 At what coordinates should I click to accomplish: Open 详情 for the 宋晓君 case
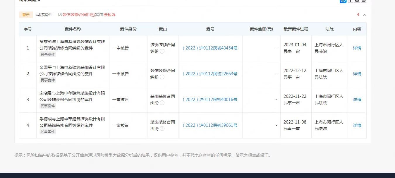pos(357,100)
